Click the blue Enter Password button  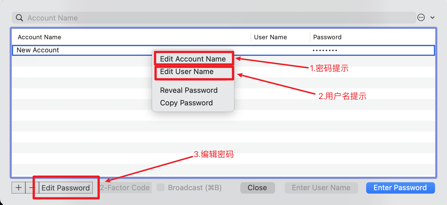tap(400, 188)
